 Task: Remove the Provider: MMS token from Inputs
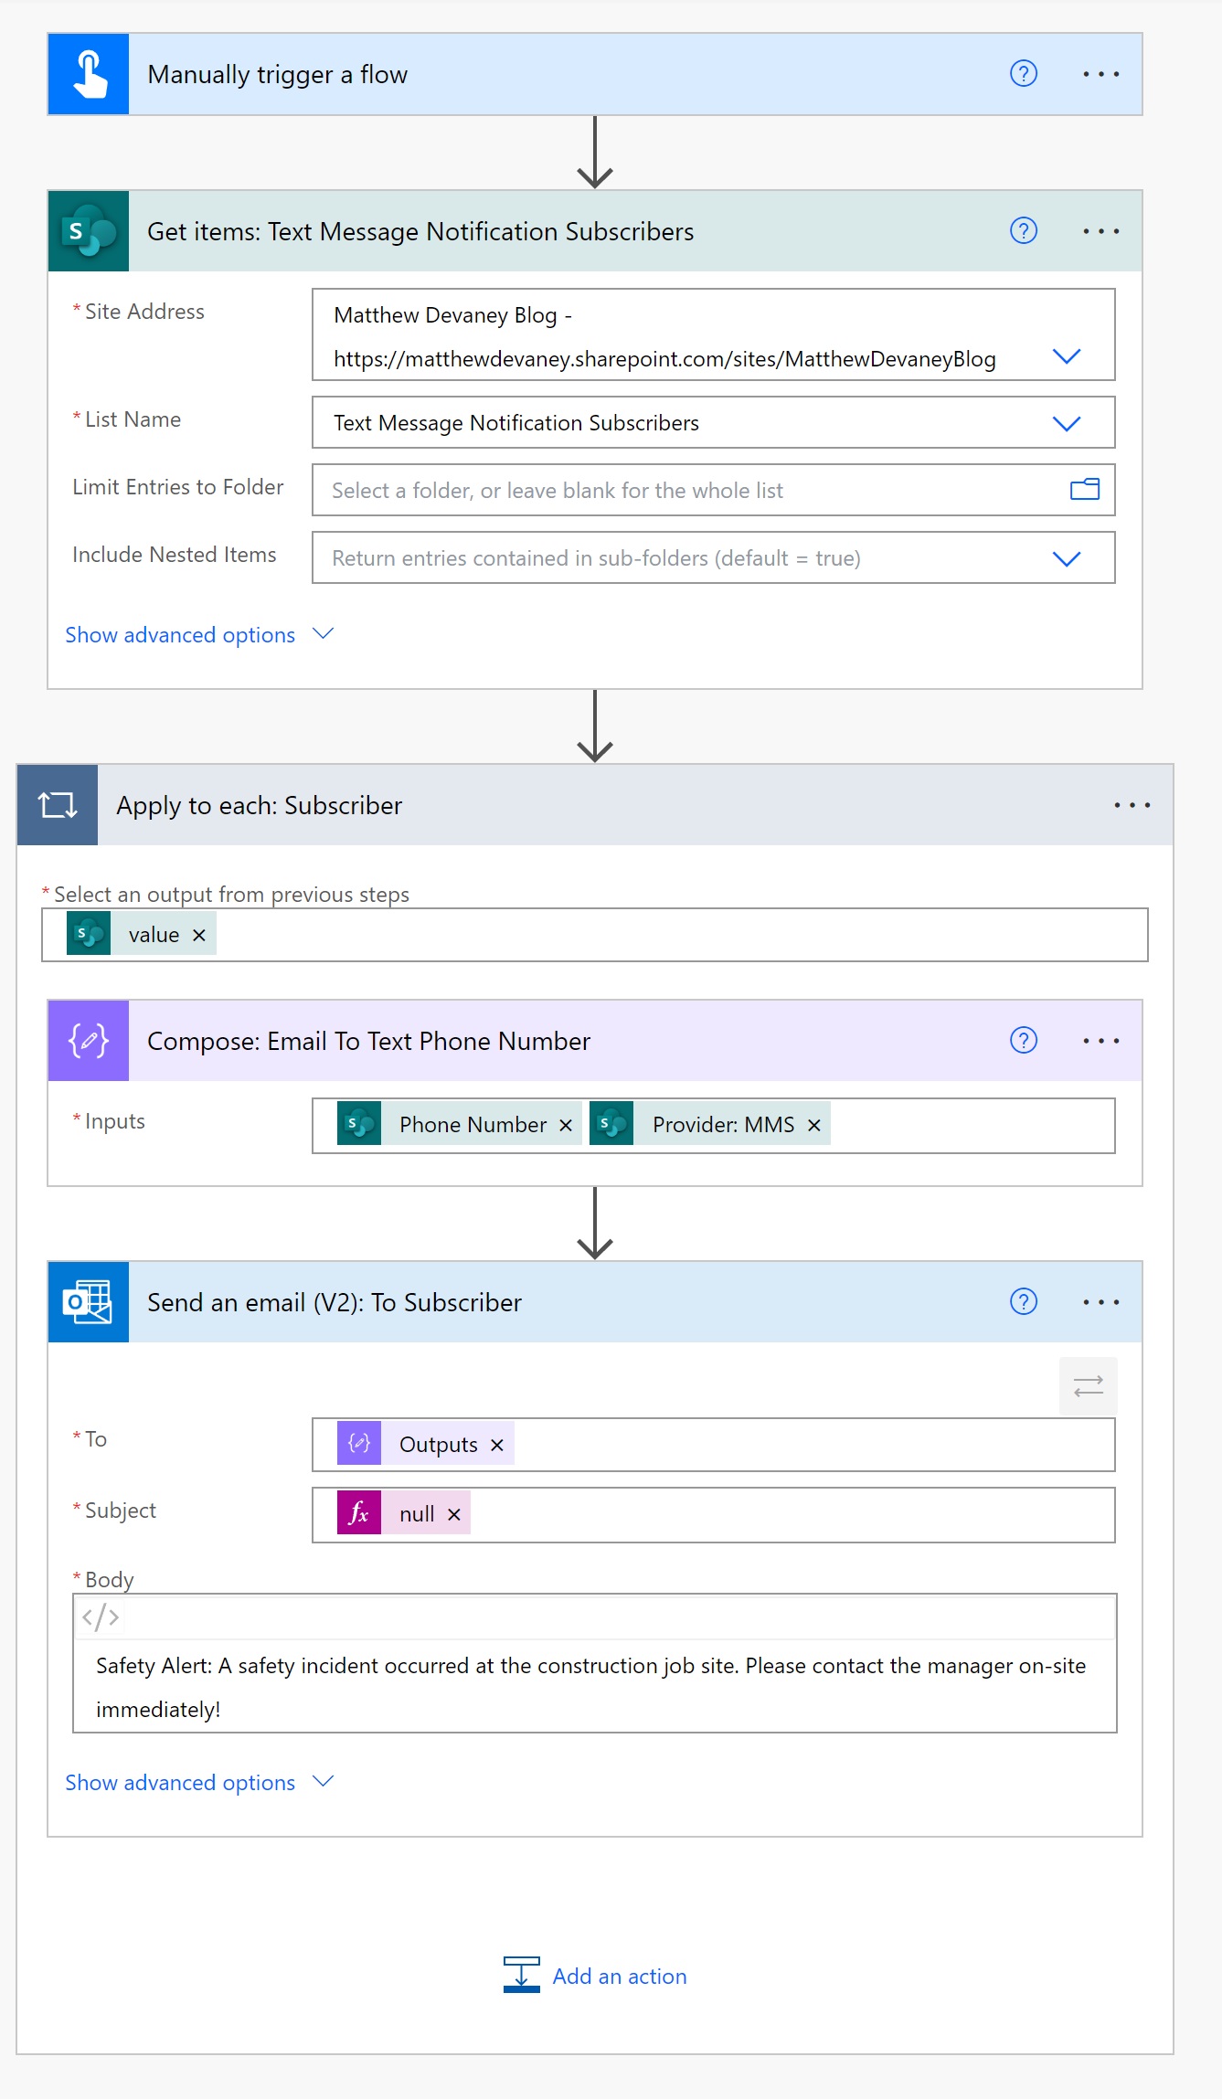[814, 1125]
